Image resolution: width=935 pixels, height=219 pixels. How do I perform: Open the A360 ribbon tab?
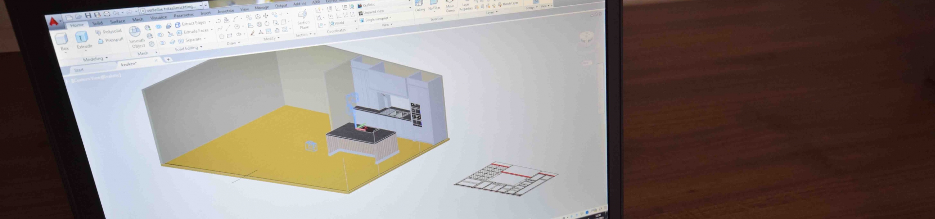(316, 2)
